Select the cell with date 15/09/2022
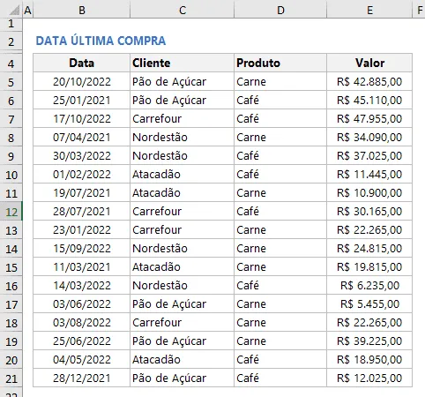The height and width of the screenshot is (397, 425). pos(81,248)
